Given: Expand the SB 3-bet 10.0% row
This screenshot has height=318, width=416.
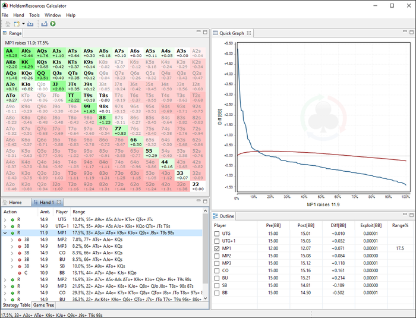Looking at the screenshot, I should pos(12,266).
